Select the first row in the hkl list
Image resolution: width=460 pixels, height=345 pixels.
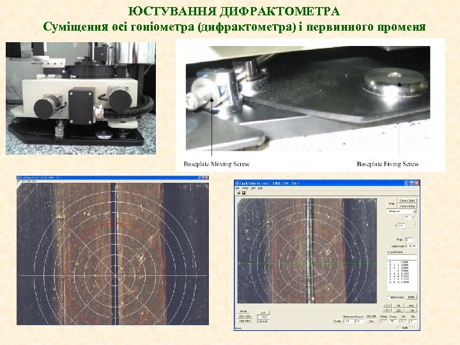(x=402, y=263)
